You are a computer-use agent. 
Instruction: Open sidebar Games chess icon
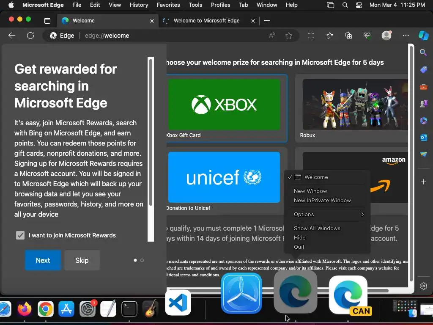(424, 103)
